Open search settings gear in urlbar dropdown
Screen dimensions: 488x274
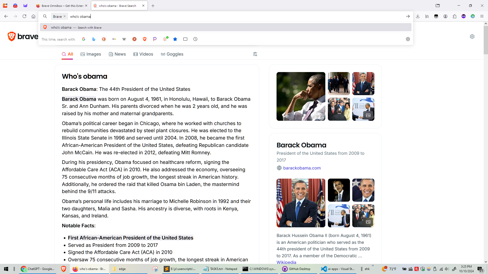click(x=408, y=39)
